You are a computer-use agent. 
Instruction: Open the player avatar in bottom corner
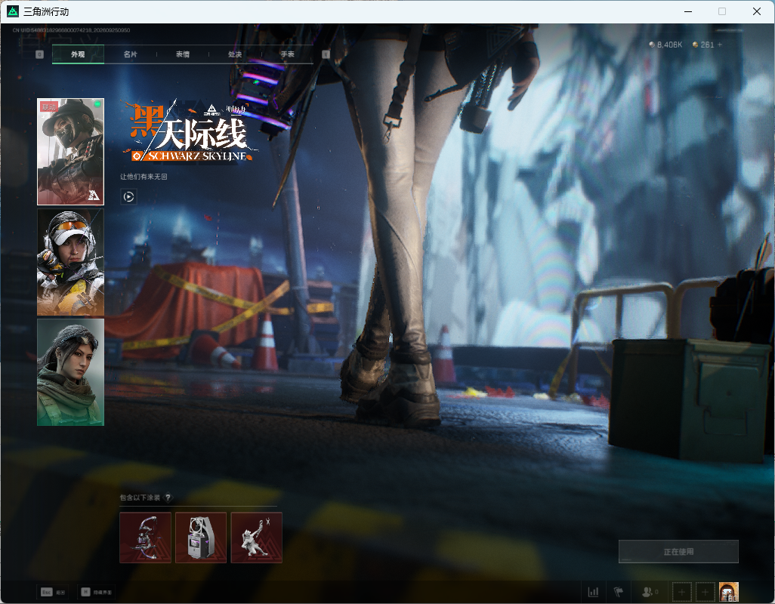click(x=729, y=592)
